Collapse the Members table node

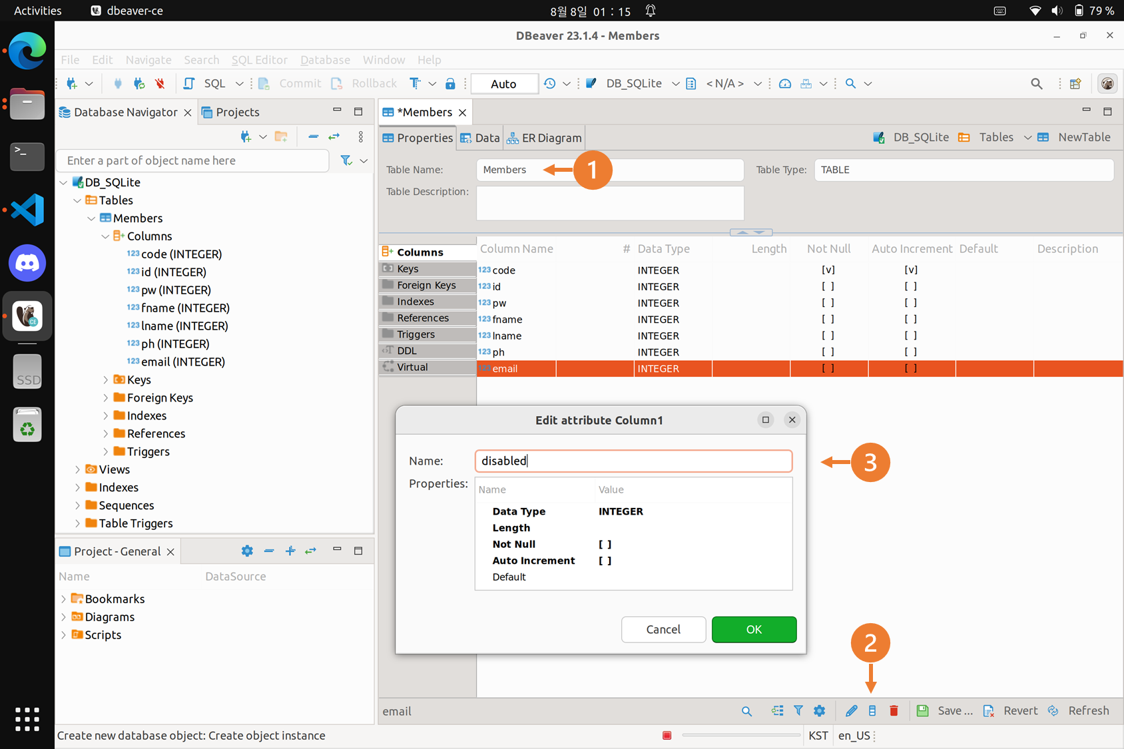(91, 218)
